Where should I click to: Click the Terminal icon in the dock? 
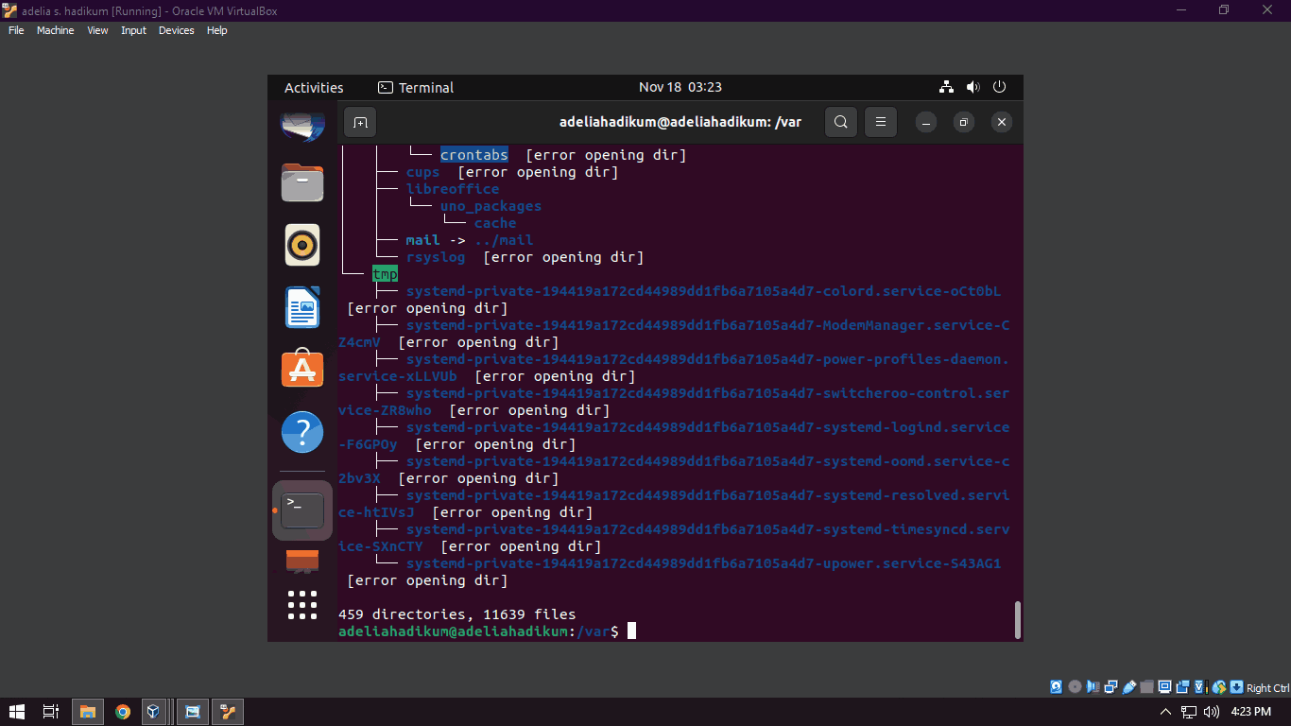click(x=302, y=510)
